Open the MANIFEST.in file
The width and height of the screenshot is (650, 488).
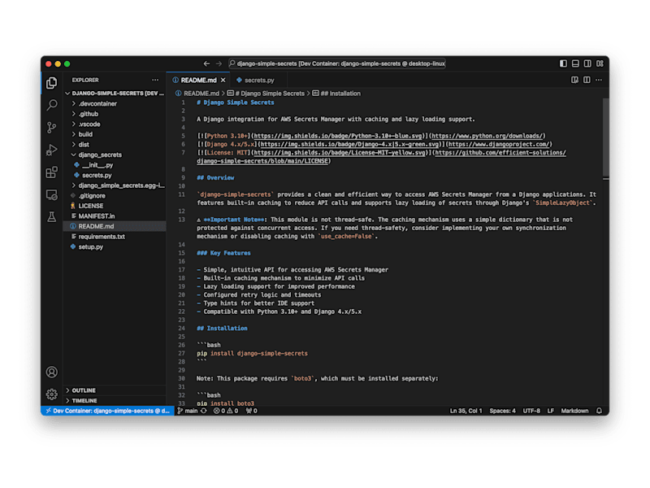click(115, 216)
